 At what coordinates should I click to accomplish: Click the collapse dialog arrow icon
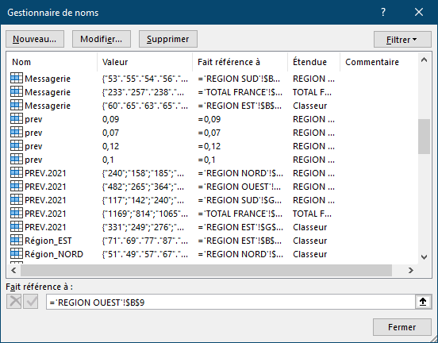[x=423, y=302]
